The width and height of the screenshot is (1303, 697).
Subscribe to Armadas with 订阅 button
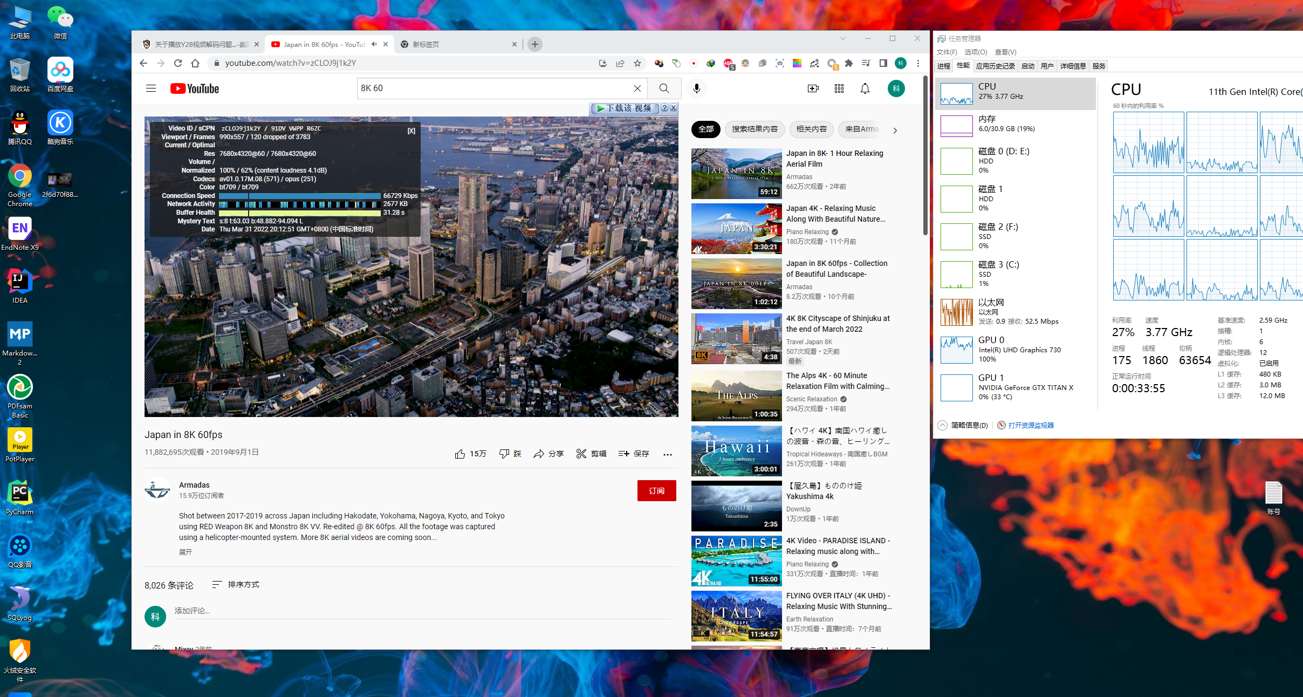click(656, 491)
